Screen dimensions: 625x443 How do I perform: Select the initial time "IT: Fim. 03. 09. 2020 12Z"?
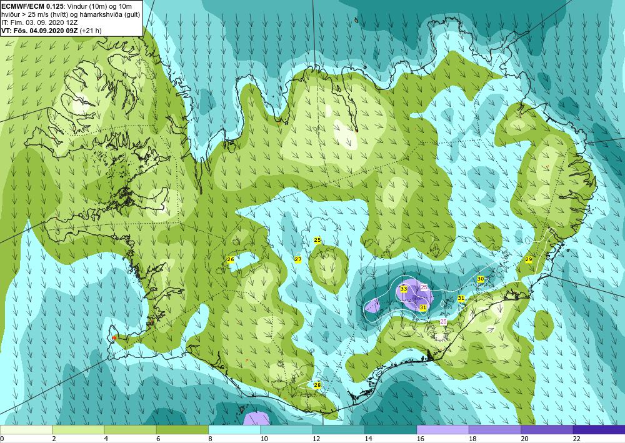pyautogui.click(x=39, y=22)
